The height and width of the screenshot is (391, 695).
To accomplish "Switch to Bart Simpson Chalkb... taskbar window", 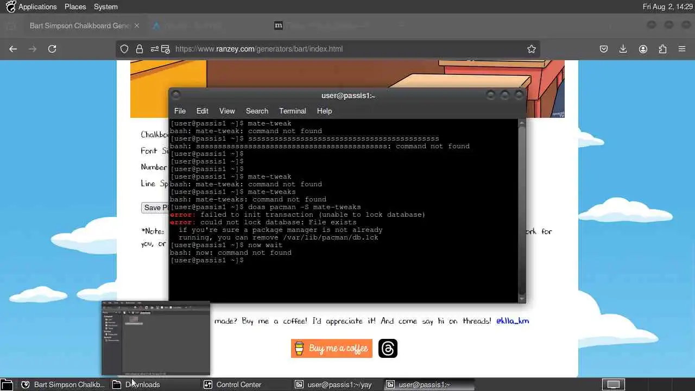I will [62, 384].
